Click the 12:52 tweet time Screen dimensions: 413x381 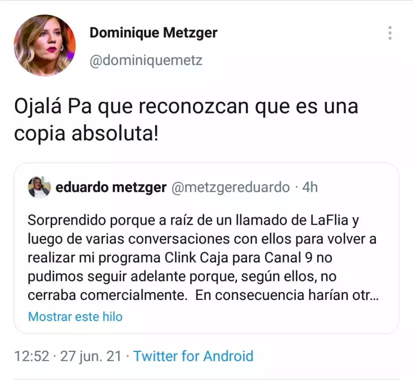(x=31, y=356)
